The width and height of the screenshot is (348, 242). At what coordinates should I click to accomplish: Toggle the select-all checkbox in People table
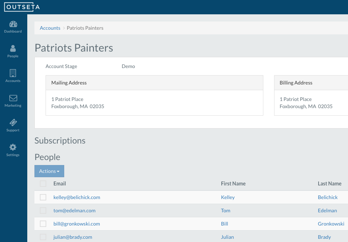pos(43,184)
